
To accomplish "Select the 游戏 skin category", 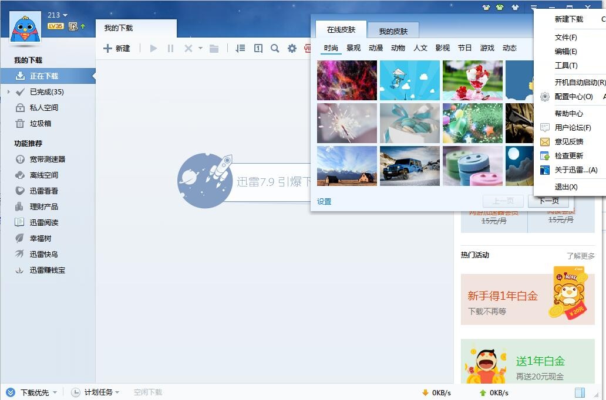I will coord(487,48).
